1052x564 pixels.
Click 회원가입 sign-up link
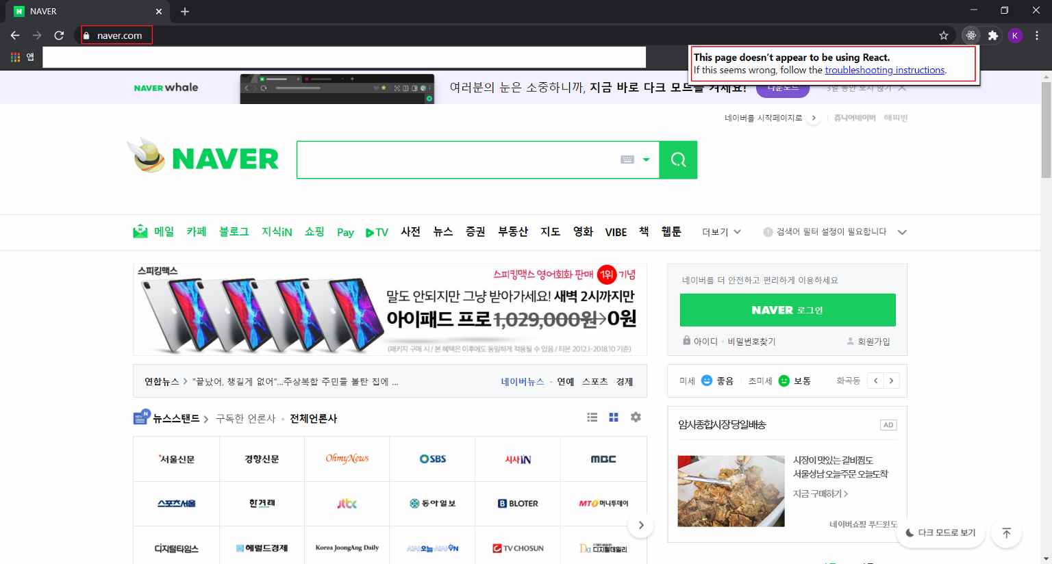click(868, 341)
